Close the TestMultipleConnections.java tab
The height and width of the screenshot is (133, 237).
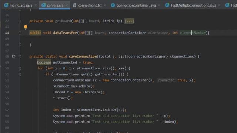pyautogui.click(x=219, y=6)
